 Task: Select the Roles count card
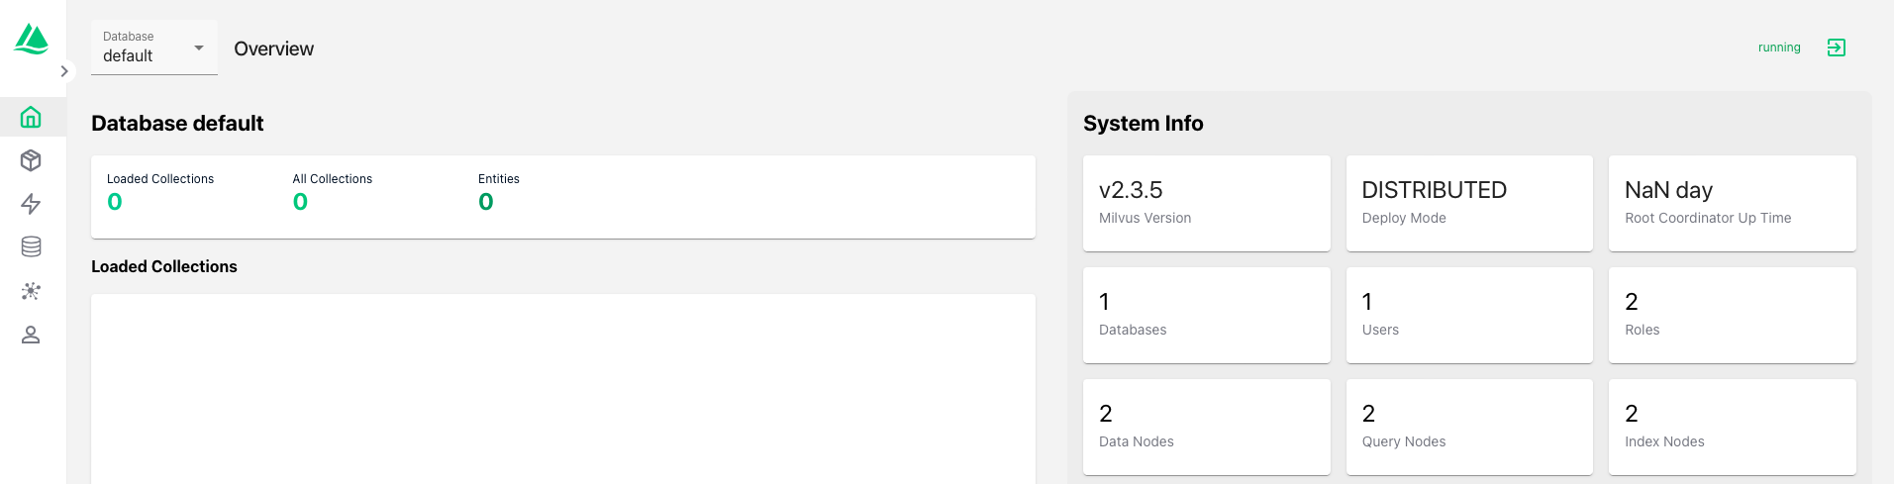tap(1732, 315)
